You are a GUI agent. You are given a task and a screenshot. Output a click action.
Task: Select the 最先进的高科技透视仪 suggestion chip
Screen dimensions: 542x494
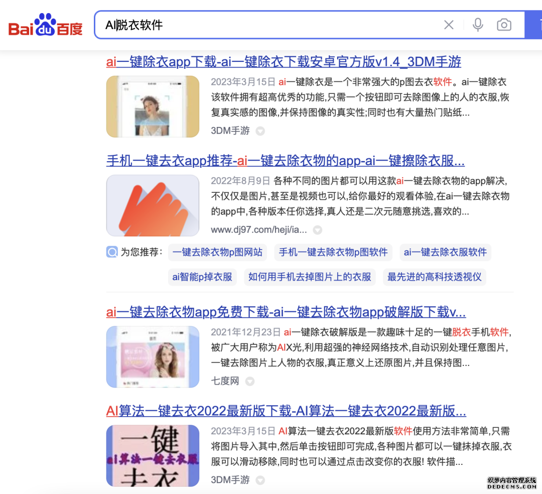click(x=434, y=277)
